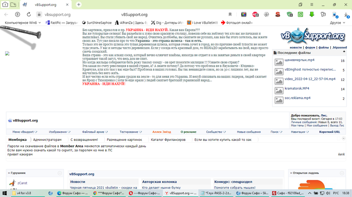The image size is (352, 197).
Task: Open the browser extensions menu
Action: tap(323, 15)
